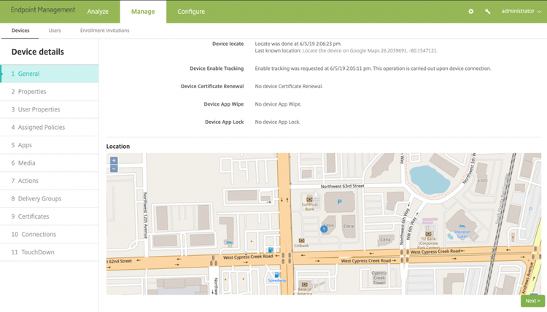Click the 'No device App Wipe.' text
The height and width of the screenshot is (312, 547).
coord(278,104)
